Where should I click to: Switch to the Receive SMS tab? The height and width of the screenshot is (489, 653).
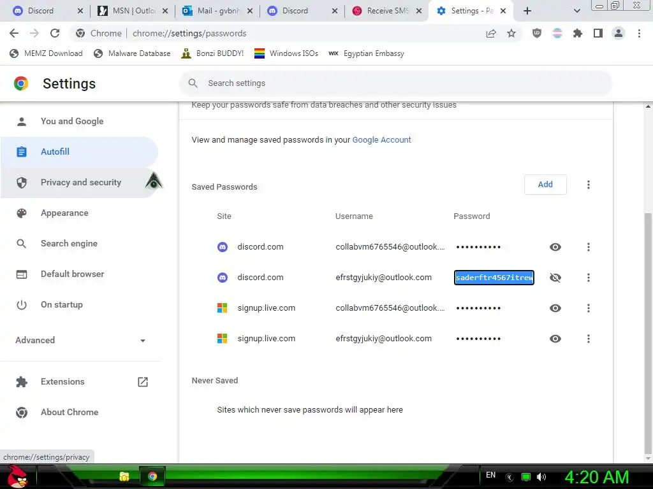tap(386, 11)
